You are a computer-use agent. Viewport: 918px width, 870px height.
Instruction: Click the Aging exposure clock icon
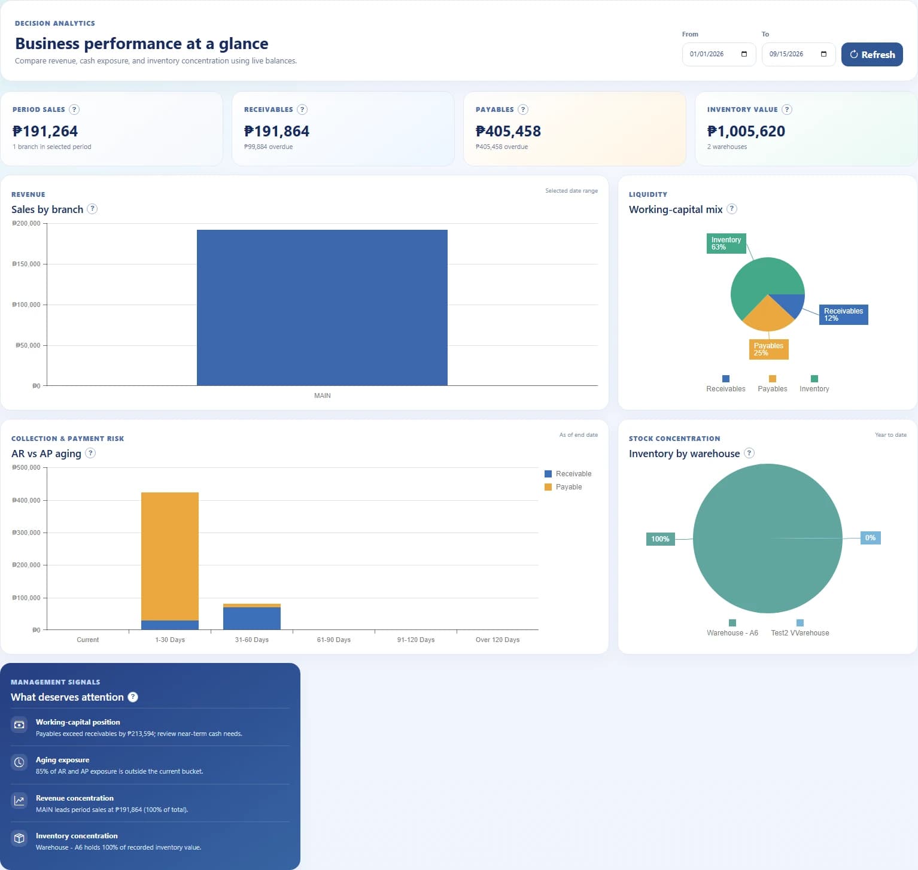tap(19, 762)
